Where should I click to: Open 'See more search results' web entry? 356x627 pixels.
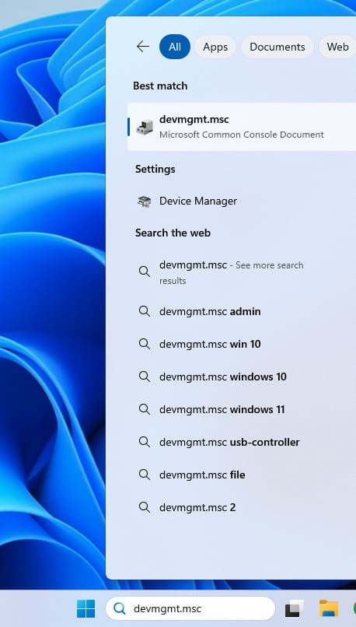point(242,272)
